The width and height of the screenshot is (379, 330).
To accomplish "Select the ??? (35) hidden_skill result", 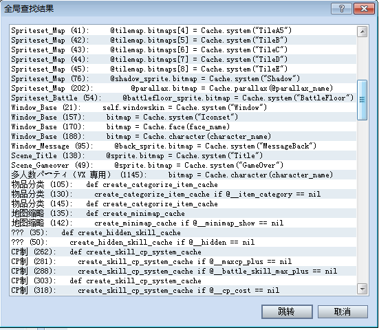I will [x=183, y=232].
